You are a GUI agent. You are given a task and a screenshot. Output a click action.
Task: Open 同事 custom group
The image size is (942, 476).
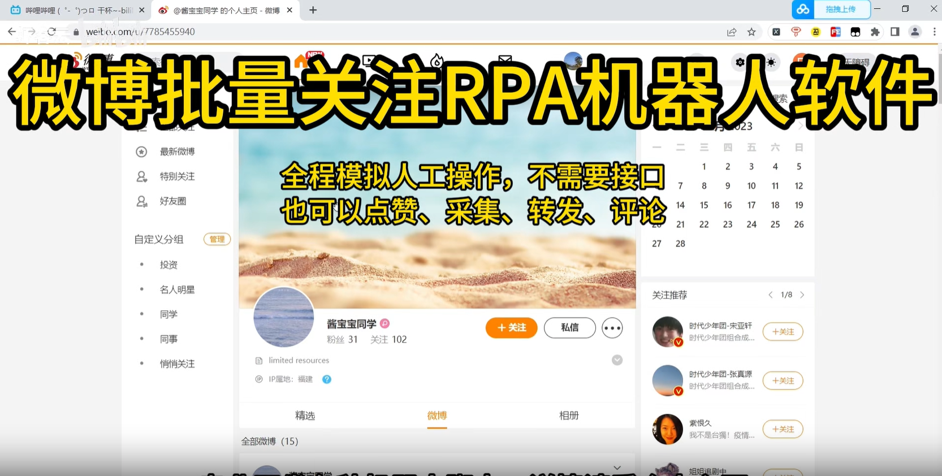click(168, 339)
